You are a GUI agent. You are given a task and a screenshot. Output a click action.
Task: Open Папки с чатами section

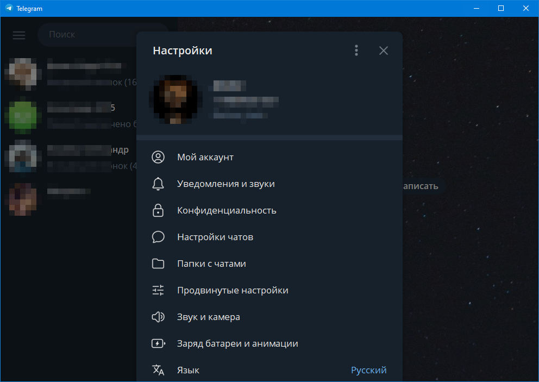(269, 264)
